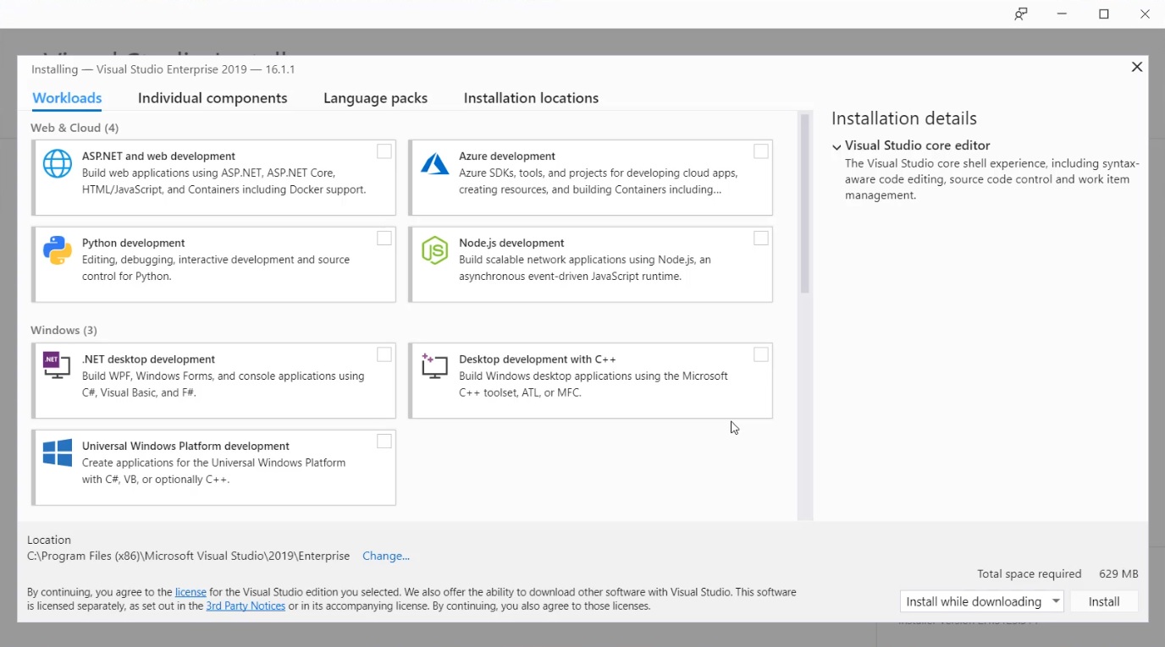Click the Azure development title text
Viewport: 1165px width, 647px height.
(x=507, y=156)
